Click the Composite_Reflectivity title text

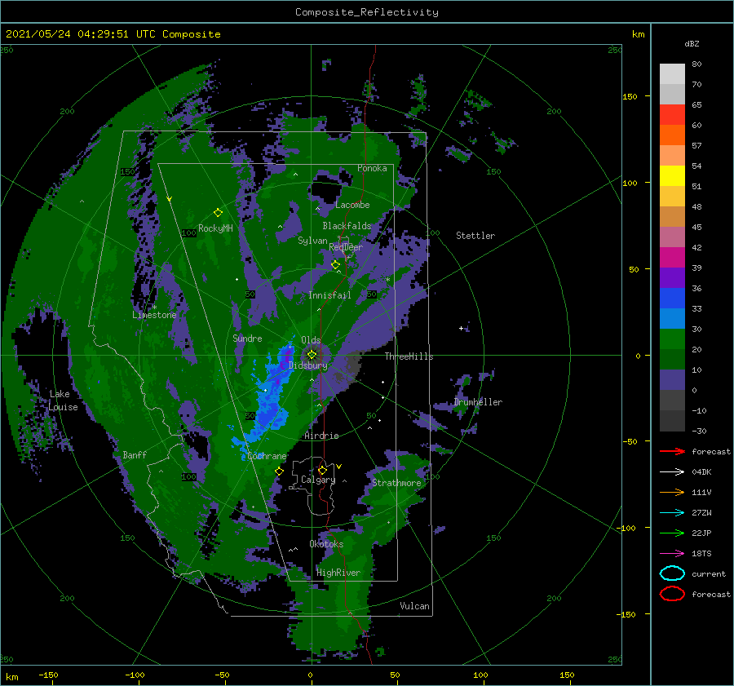click(367, 12)
